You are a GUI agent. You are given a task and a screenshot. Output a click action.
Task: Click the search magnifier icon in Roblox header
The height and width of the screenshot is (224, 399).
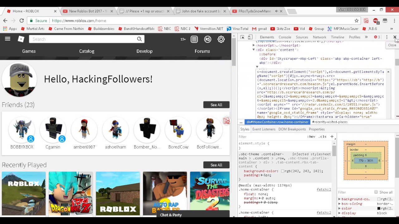click(x=139, y=39)
